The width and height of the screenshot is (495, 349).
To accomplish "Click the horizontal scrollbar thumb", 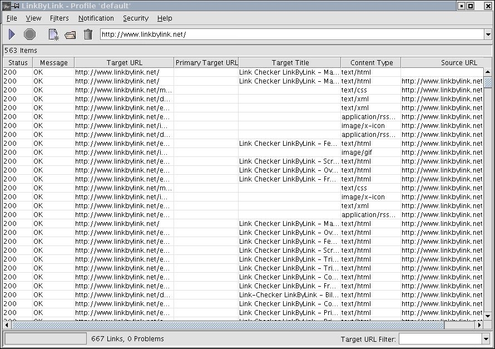I will 228,325.
